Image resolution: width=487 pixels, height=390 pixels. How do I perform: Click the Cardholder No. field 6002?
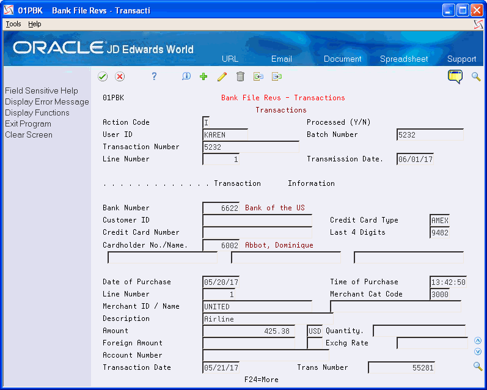[x=221, y=245]
